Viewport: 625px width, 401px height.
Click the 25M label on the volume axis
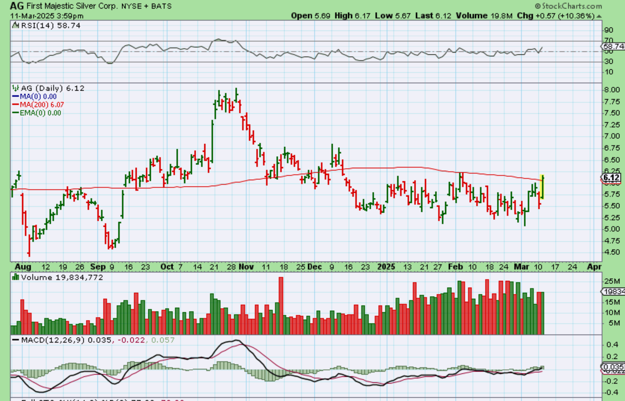point(612,281)
